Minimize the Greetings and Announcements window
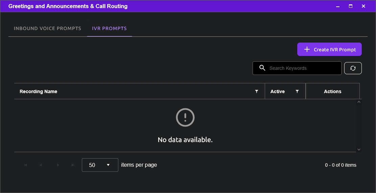 click(x=338, y=6)
